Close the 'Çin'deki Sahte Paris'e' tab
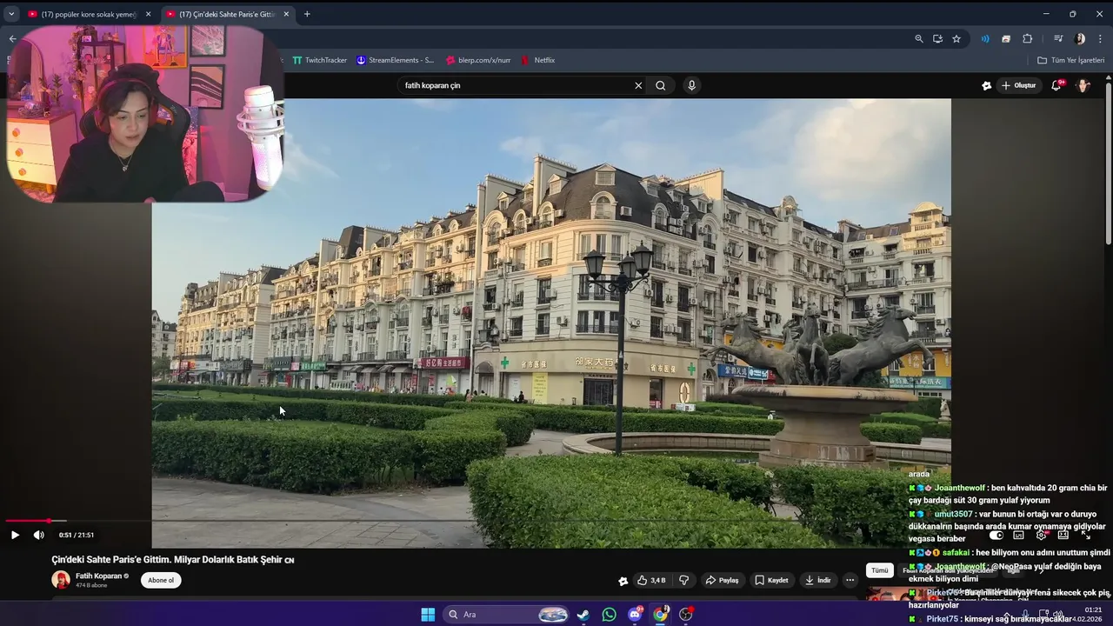 tap(286, 14)
